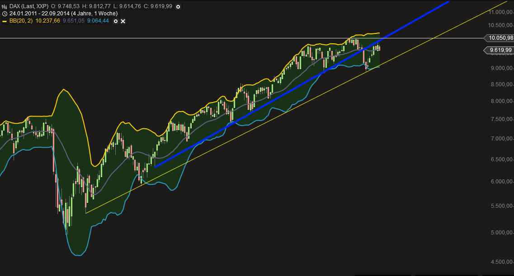Select the thin yellow trend line
The height and width of the screenshot is (276, 514).
click(297, 107)
